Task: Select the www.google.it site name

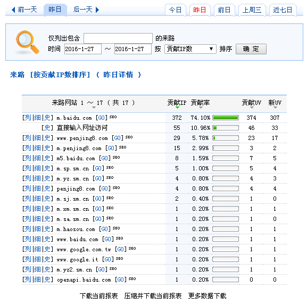Action: coord(77,260)
